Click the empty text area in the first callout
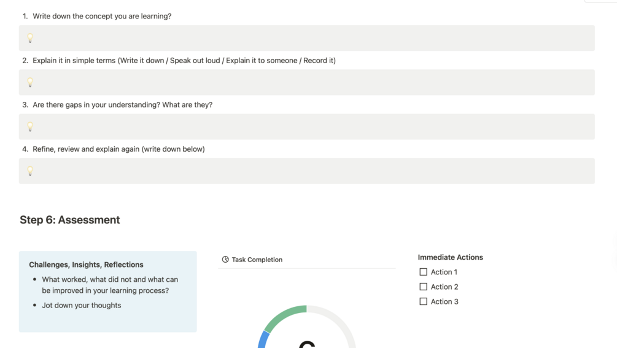 click(x=307, y=38)
